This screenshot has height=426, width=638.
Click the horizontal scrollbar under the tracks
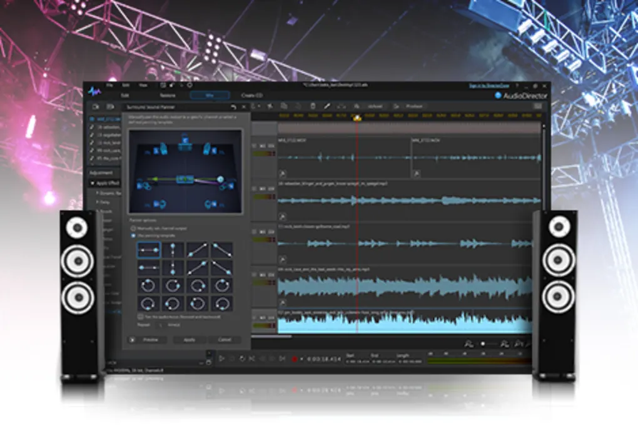point(271,337)
